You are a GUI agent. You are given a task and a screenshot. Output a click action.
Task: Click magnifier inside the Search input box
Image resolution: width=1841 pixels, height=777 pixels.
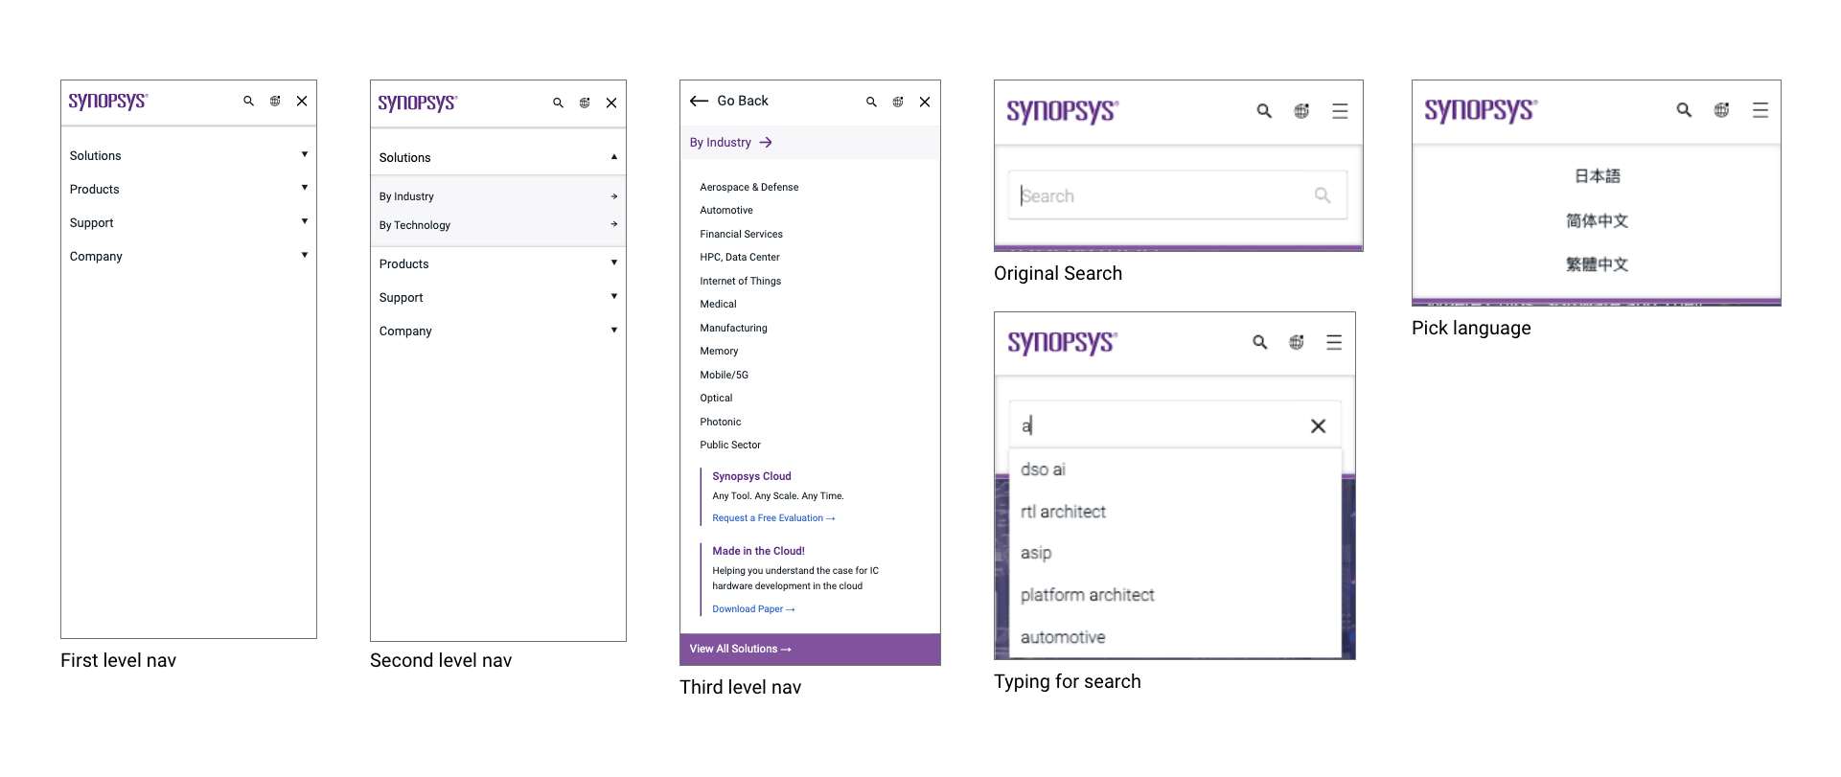point(1323,195)
